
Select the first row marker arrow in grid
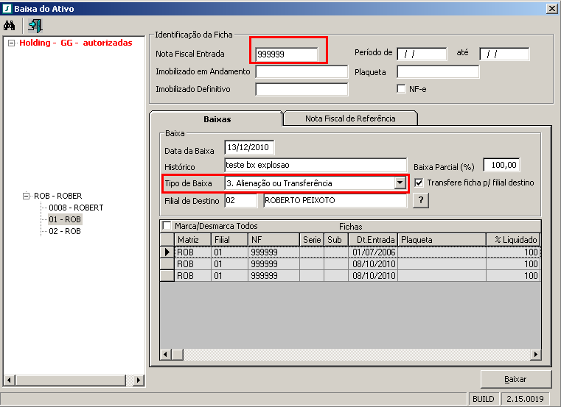tap(167, 252)
